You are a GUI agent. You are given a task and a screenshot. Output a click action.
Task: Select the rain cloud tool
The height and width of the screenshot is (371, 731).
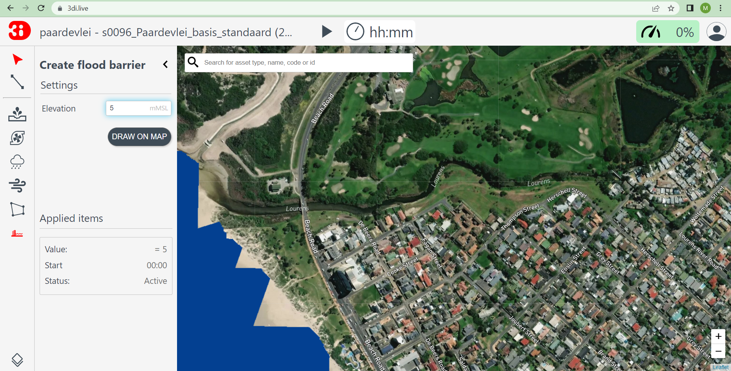(x=17, y=162)
